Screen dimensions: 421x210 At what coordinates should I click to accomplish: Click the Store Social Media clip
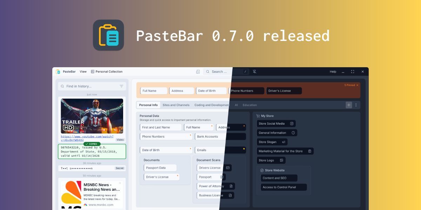tap(276, 124)
